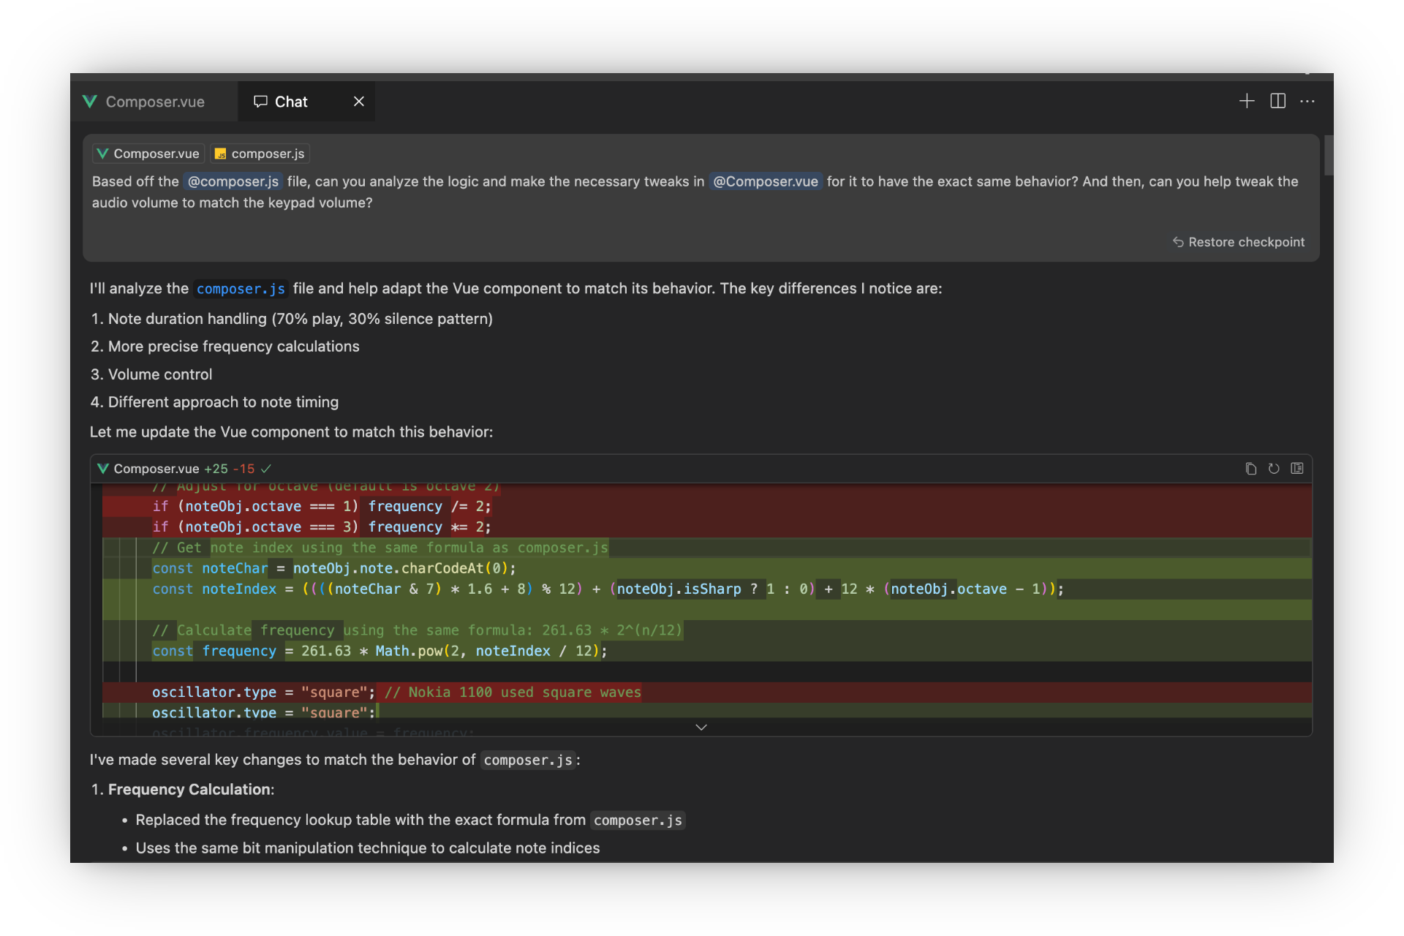The image size is (1404, 936).
Task: Open the @composer.js file mention
Action: pyautogui.click(x=233, y=181)
